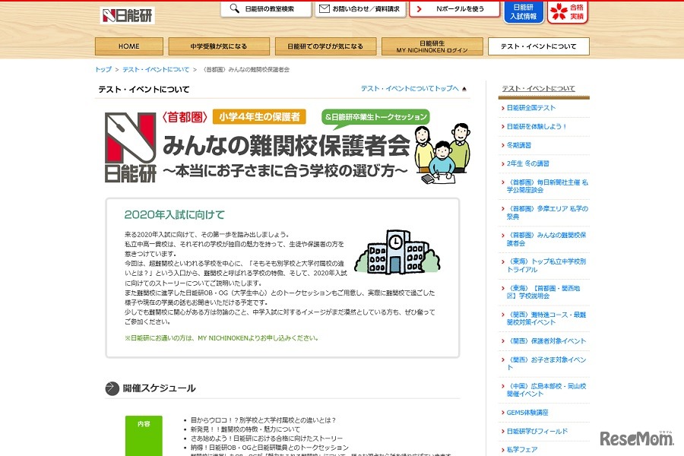This screenshot has height=456, width=684.
Task: Click the envelope icon beside お問い合わせ／資料請求
Action: pyautogui.click(x=326, y=9)
